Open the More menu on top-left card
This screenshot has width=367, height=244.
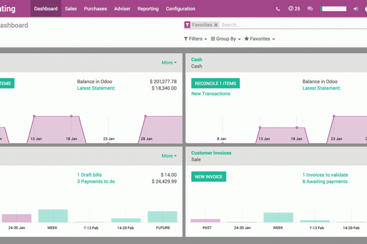(x=169, y=63)
